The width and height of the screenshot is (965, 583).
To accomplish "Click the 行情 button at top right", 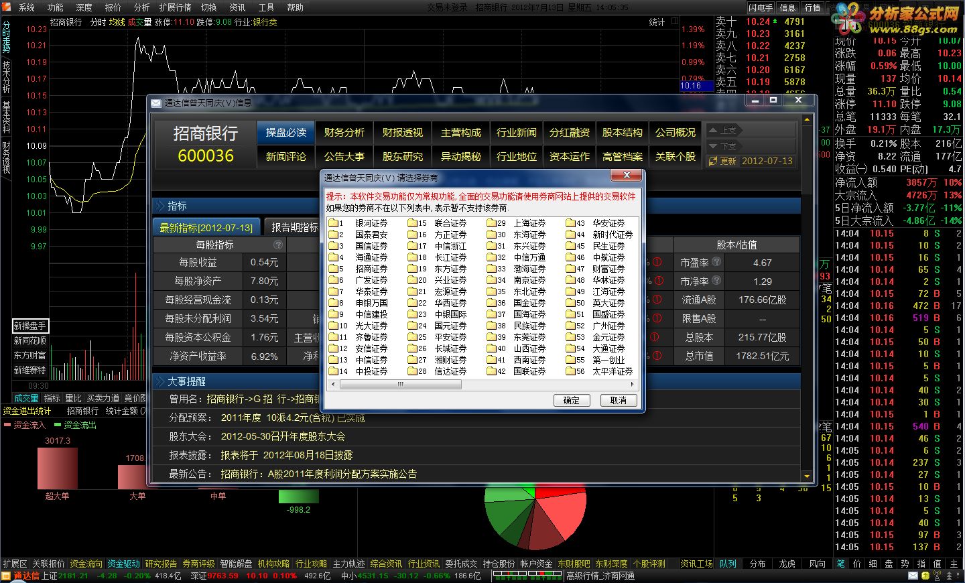I will click(812, 7).
